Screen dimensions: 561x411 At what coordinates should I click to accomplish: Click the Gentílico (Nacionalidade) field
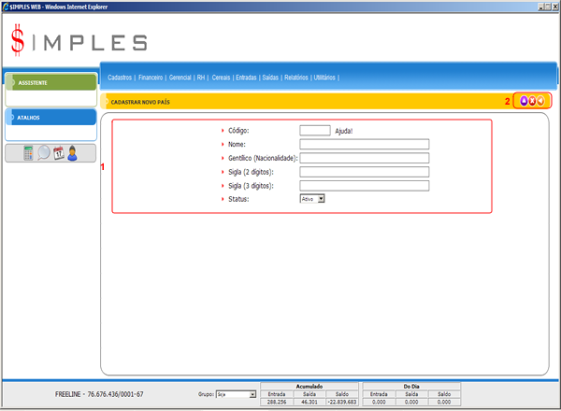(364, 158)
